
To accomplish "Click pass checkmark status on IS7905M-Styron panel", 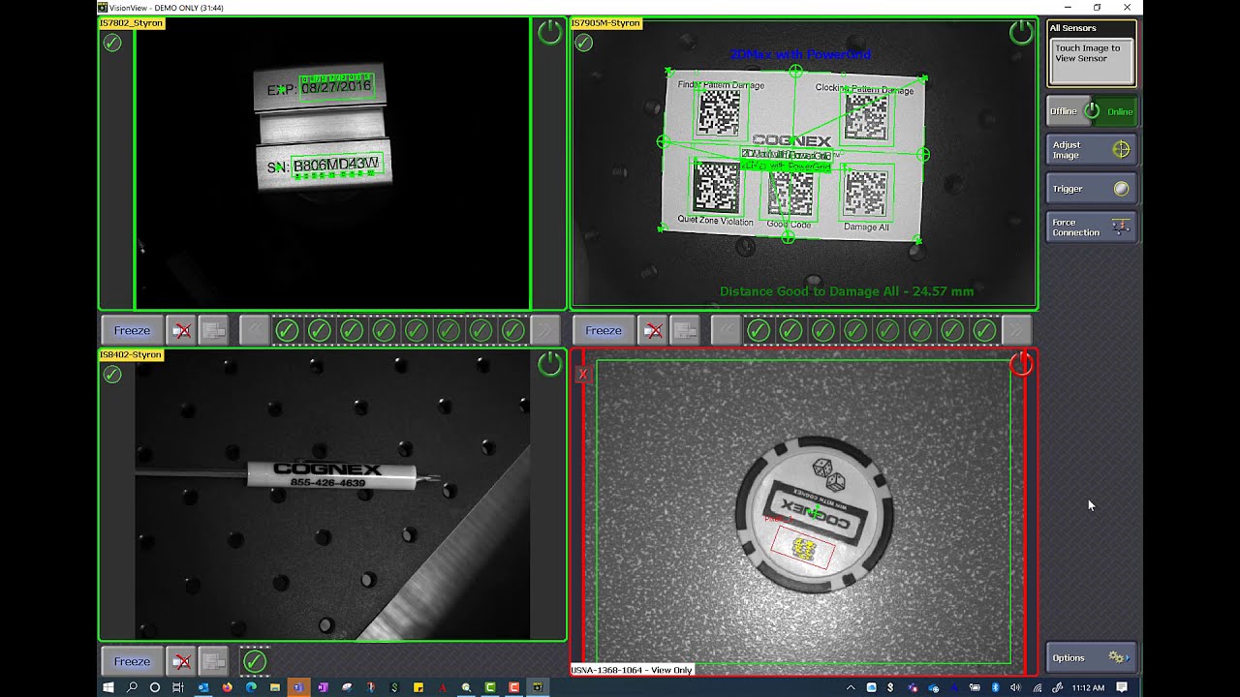I will point(584,43).
